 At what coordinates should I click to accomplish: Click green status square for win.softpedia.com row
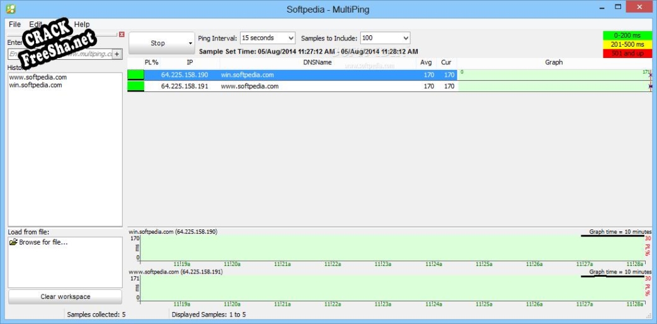pyautogui.click(x=135, y=74)
